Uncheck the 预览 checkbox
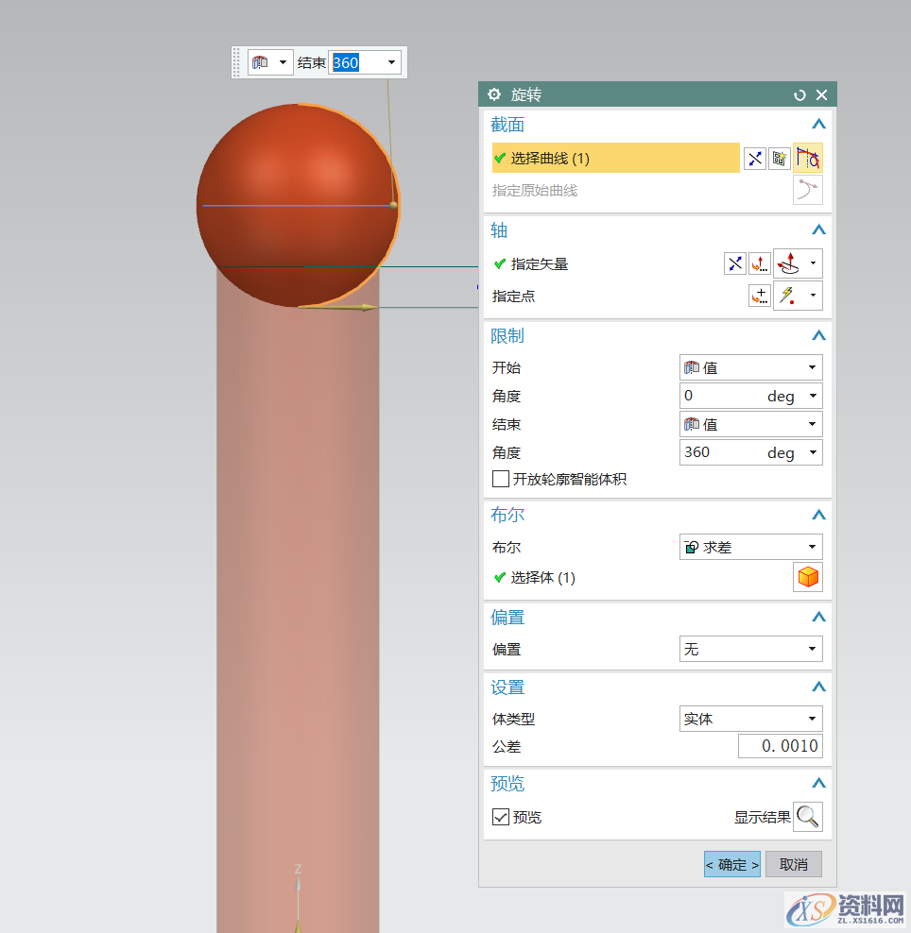The width and height of the screenshot is (911, 933). click(x=501, y=817)
